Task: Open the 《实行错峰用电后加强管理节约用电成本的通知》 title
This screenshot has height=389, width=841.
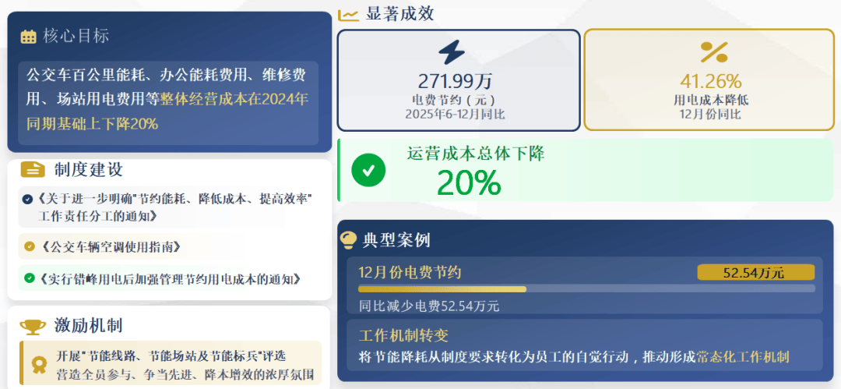Action: (x=169, y=278)
